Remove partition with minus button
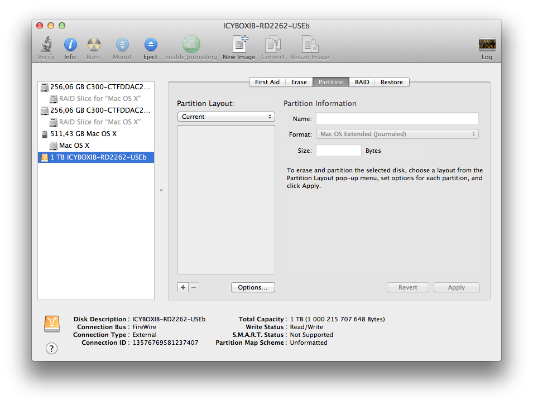The height and width of the screenshot is (405, 533). [x=194, y=287]
